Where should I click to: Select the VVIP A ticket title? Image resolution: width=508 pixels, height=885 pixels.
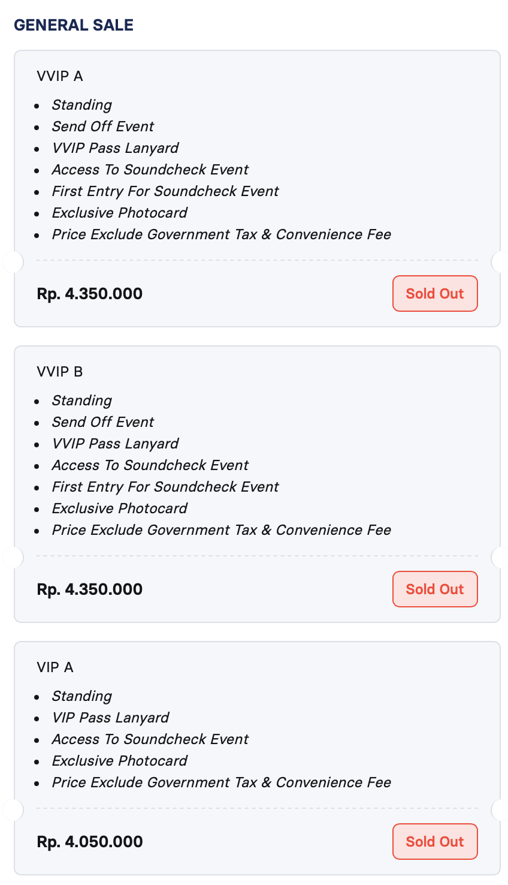pos(60,76)
